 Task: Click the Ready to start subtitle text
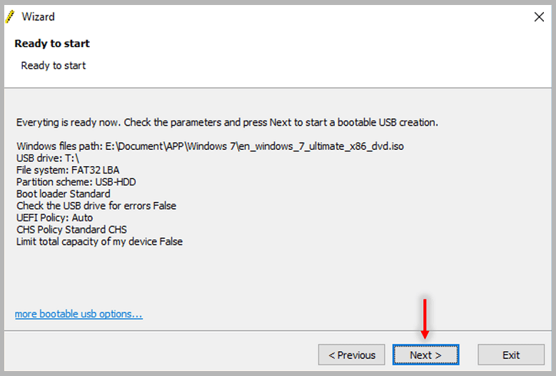pos(54,66)
